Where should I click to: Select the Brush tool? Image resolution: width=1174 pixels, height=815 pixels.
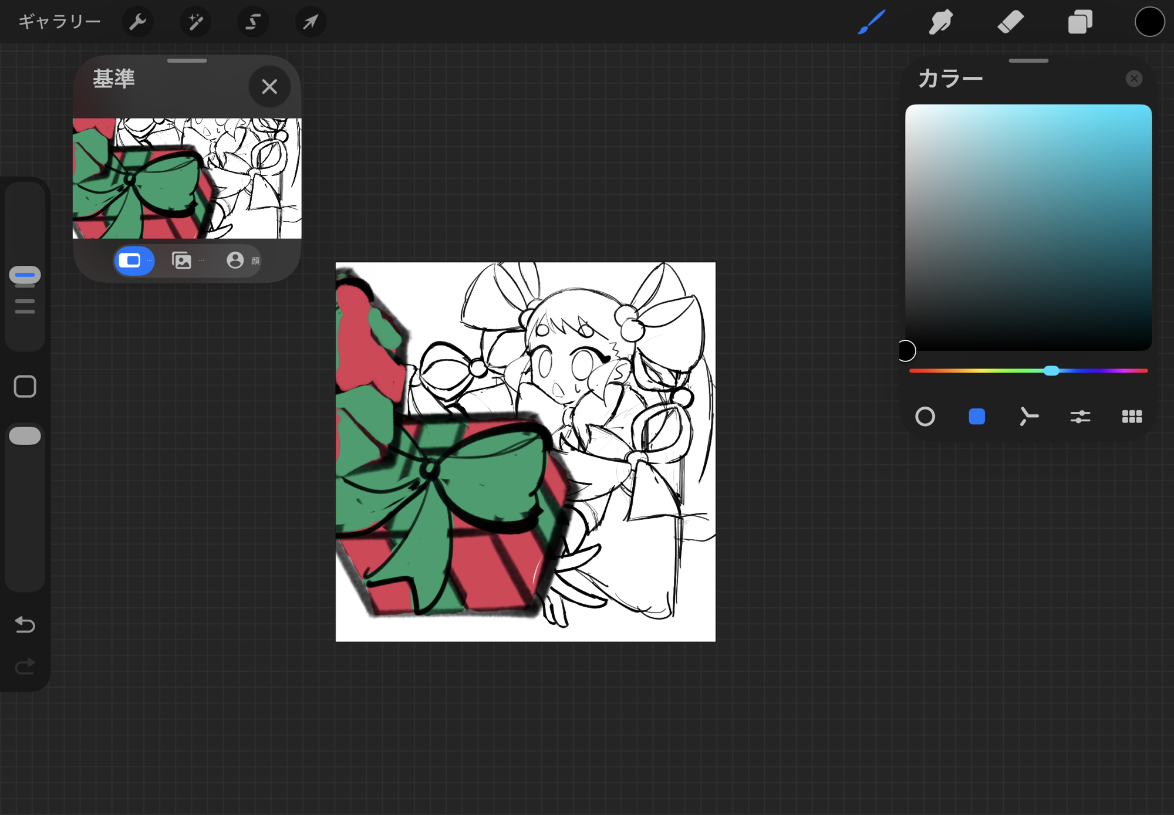(871, 22)
